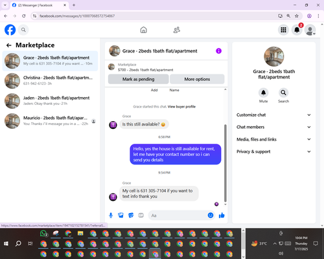Click the Mark as pending button
Image resolution: width=324 pixels, height=259 pixels.
pyautogui.click(x=138, y=79)
